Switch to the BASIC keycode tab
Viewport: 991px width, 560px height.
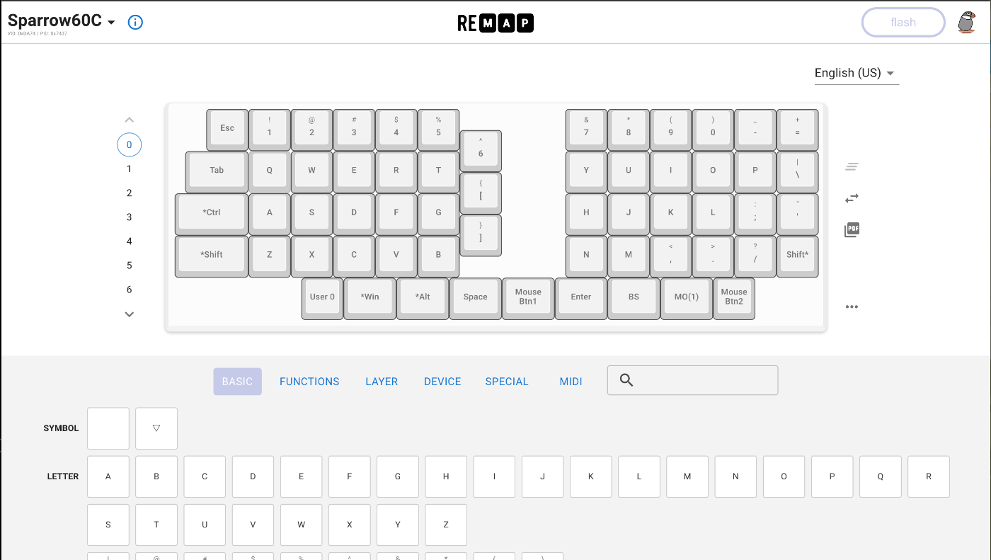(237, 382)
